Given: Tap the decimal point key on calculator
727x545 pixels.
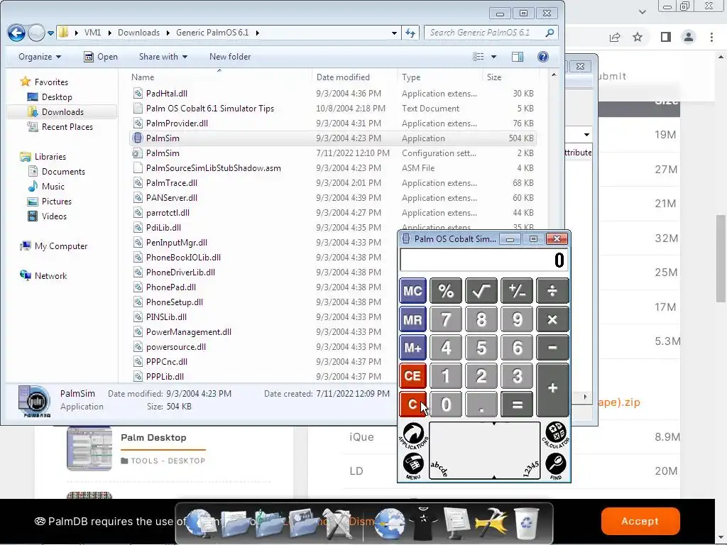Looking at the screenshot, I should (x=481, y=404).
